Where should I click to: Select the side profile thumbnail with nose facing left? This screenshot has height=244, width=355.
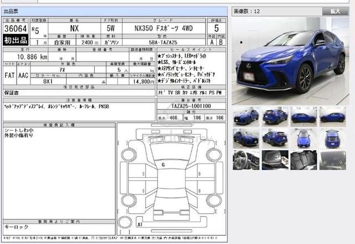[333, 117]
